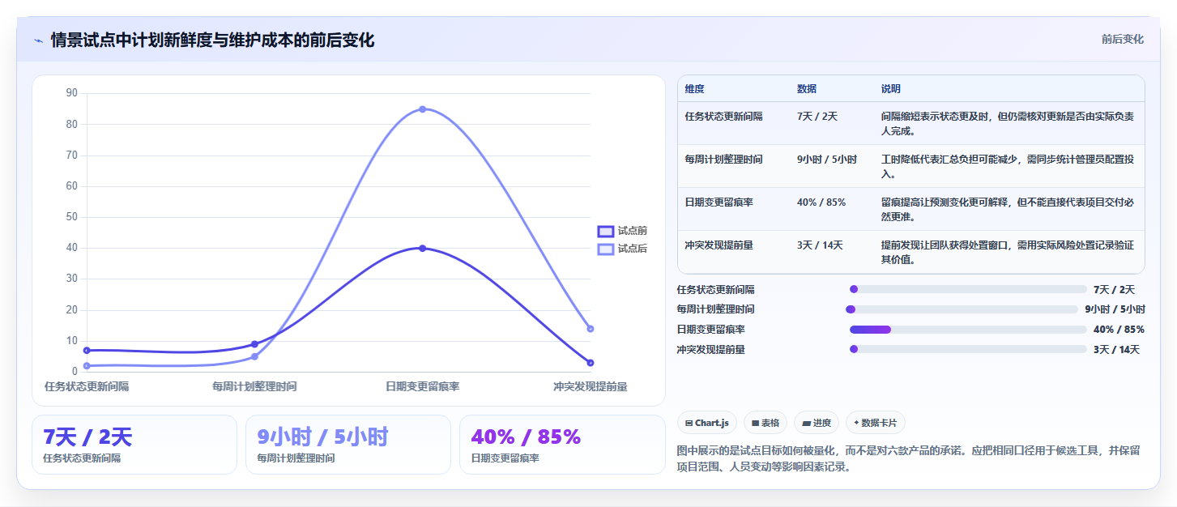The height and width of the screenshot is (507, 1177).
Task: Select the Chart.js tag chip
Action: pos(706,423)
